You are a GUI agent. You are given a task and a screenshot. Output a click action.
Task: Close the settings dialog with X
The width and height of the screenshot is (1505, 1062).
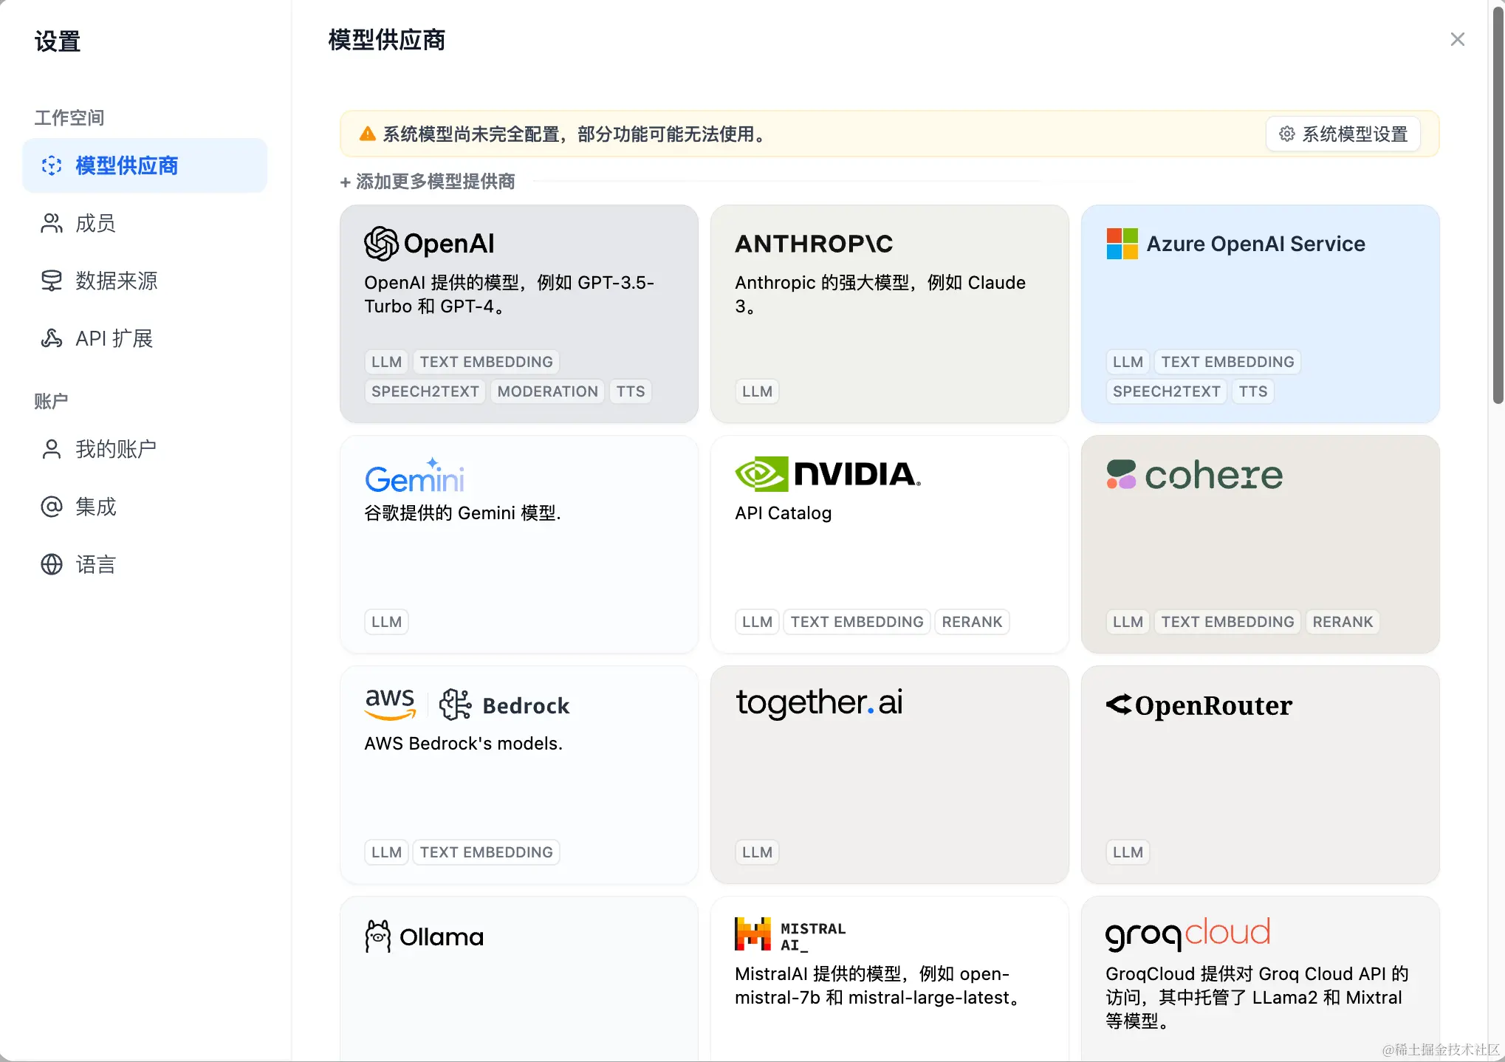click(1457, 40)
